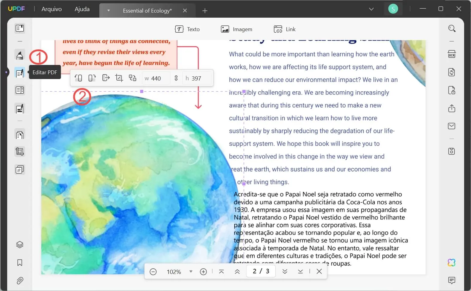Close the Essential of Ecology tab

pyautogui.click(x=185, y=11)
